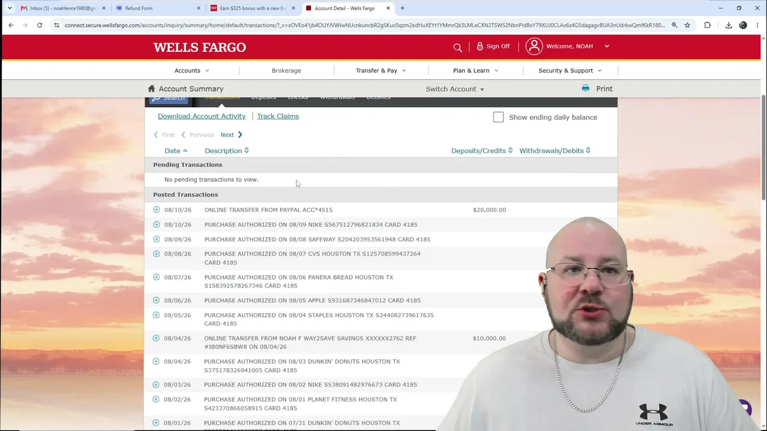This screenshot has height=431, width=767.
Task: Expand the 08/09/26 Safeway purchase details
Action: coord(156,239)
